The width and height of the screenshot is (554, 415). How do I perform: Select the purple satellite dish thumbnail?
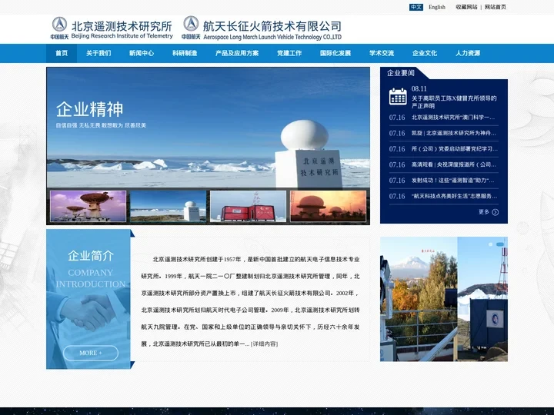pyautogui.click(x=88, y=207)
